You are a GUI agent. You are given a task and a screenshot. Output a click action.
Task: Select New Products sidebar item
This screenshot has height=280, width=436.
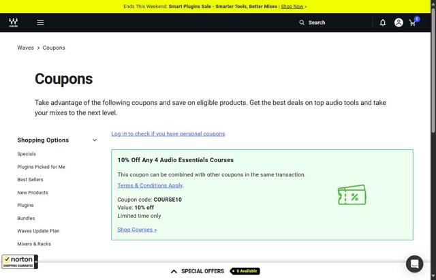[33, 192]
